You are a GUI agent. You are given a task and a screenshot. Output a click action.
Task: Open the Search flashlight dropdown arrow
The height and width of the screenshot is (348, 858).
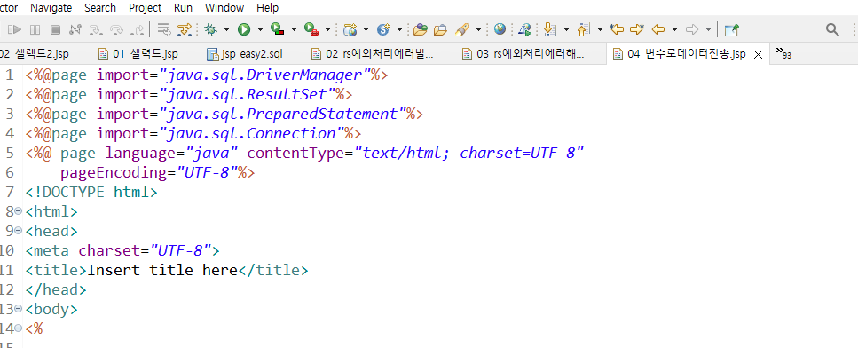click(478, 29)
